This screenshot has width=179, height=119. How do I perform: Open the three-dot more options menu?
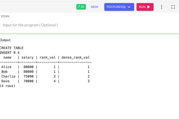pos(161,7)
